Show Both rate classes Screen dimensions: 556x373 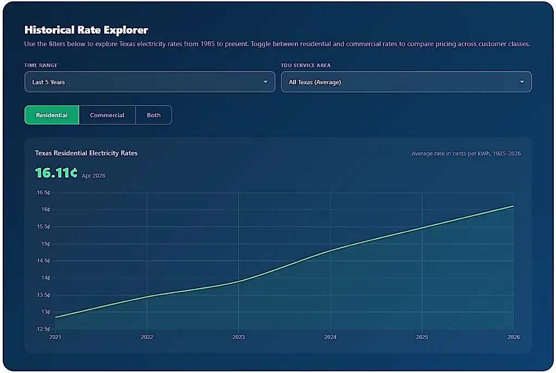point(154,115)
